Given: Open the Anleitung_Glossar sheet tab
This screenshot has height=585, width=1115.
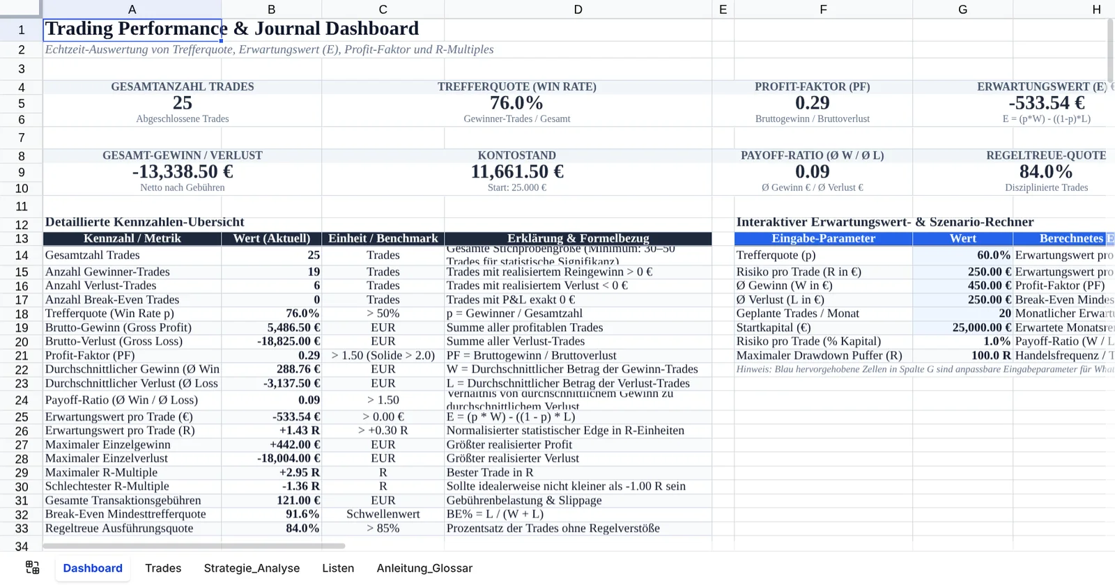Looking at the screenshot, I should pos(424,568).
